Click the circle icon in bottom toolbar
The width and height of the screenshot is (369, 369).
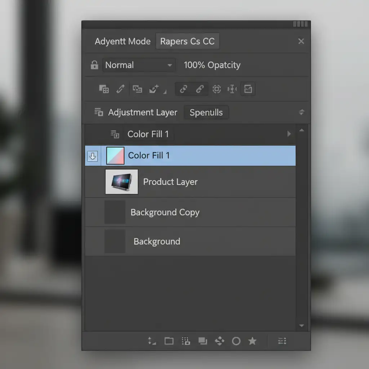tap(236, 341)
